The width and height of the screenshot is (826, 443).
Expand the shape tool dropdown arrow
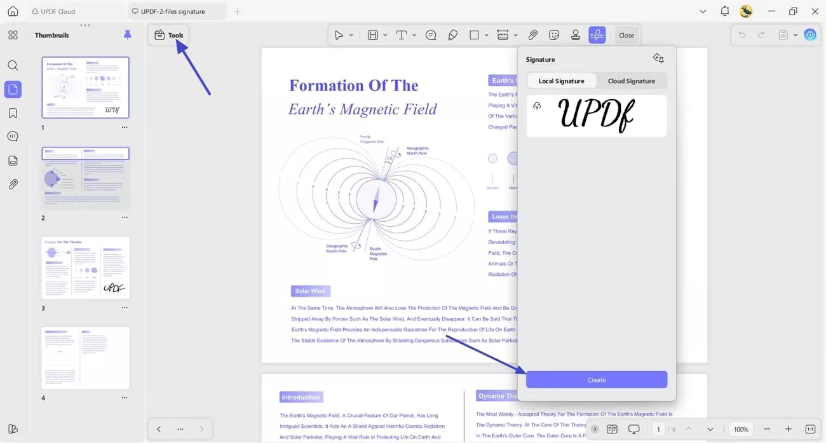pyautogui.click(x=487, y=35)
